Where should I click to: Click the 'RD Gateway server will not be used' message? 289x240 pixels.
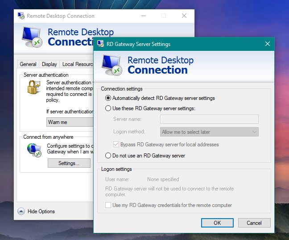pyautogui.click(x=169, y=191)
